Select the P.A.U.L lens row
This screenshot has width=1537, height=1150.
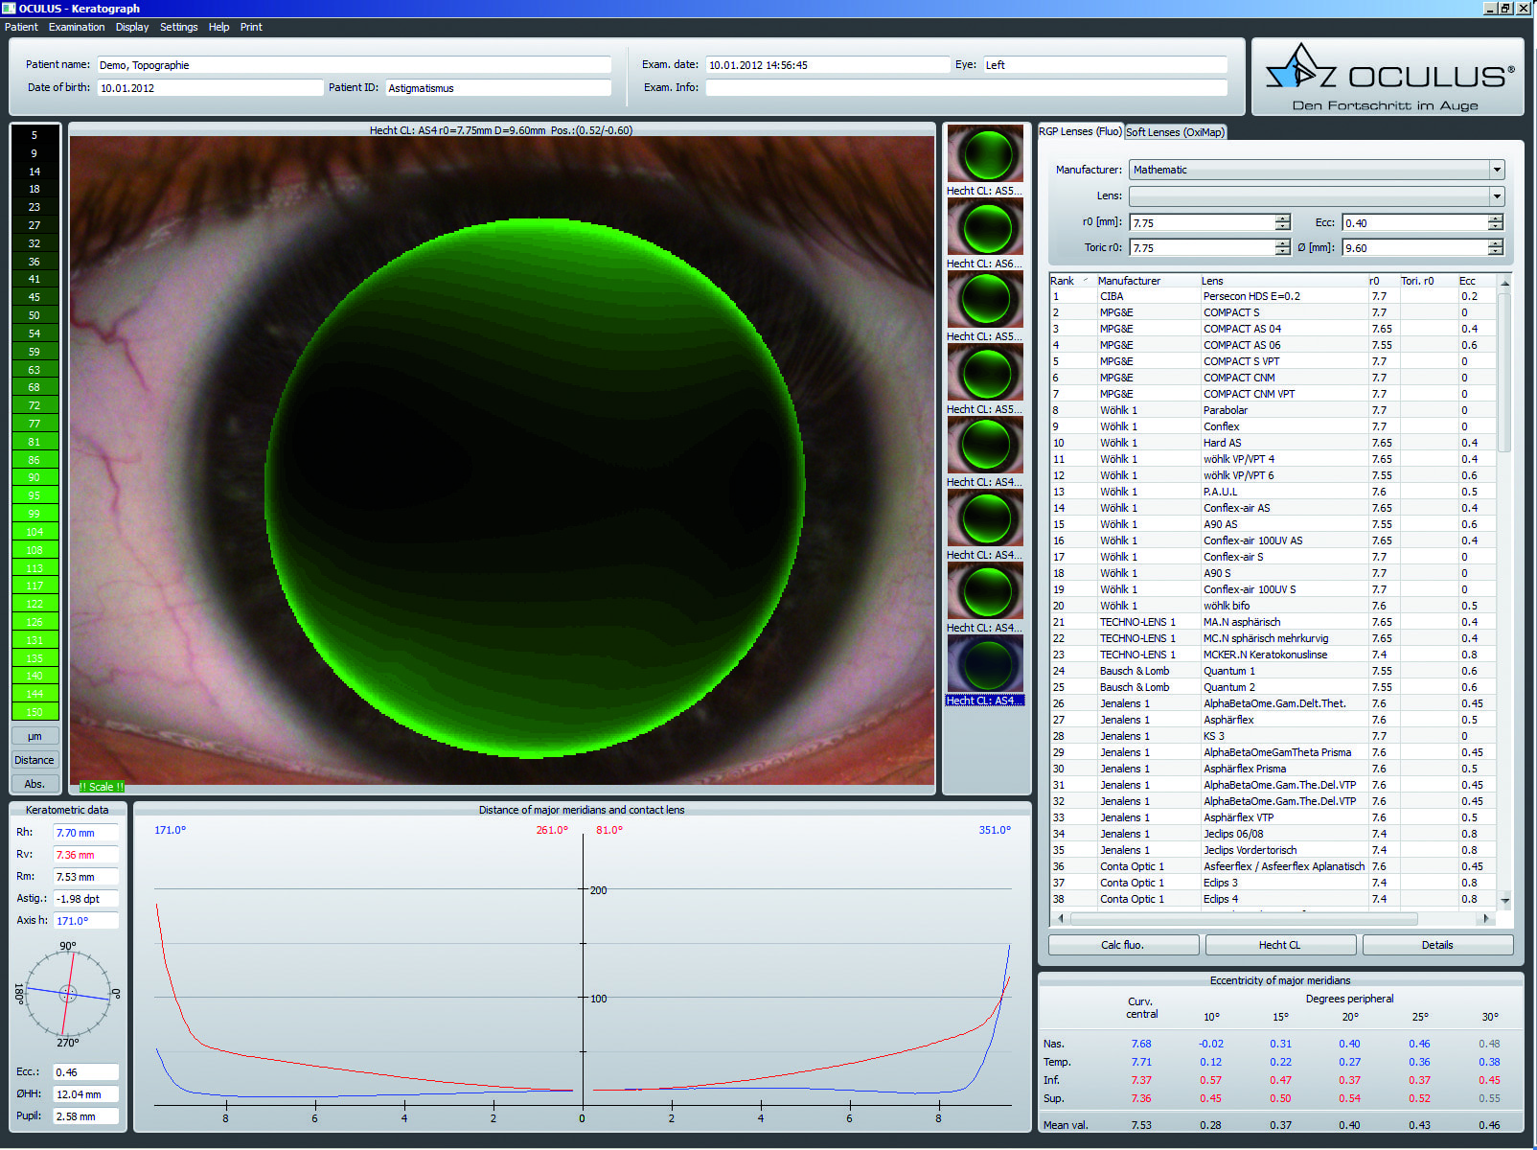pos(1273,492)
